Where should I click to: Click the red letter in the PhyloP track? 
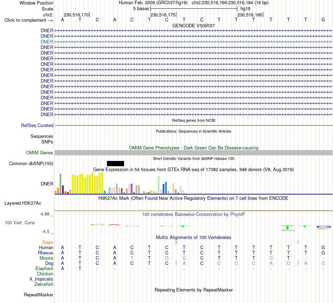click(114, 225)
